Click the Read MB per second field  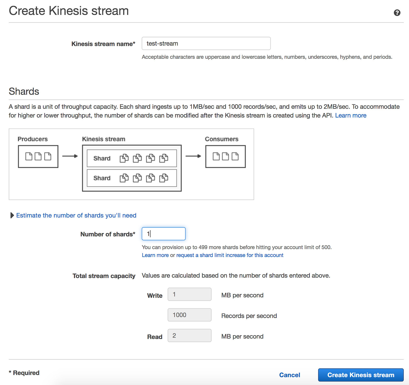click(x=189, y=335)
